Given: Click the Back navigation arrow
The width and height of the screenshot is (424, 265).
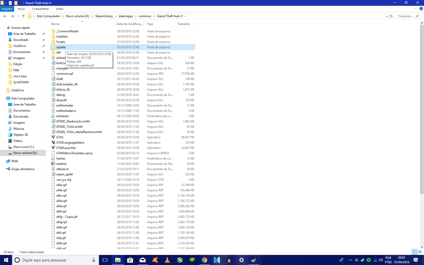Looking at the screenshot, I should point(5,16).
